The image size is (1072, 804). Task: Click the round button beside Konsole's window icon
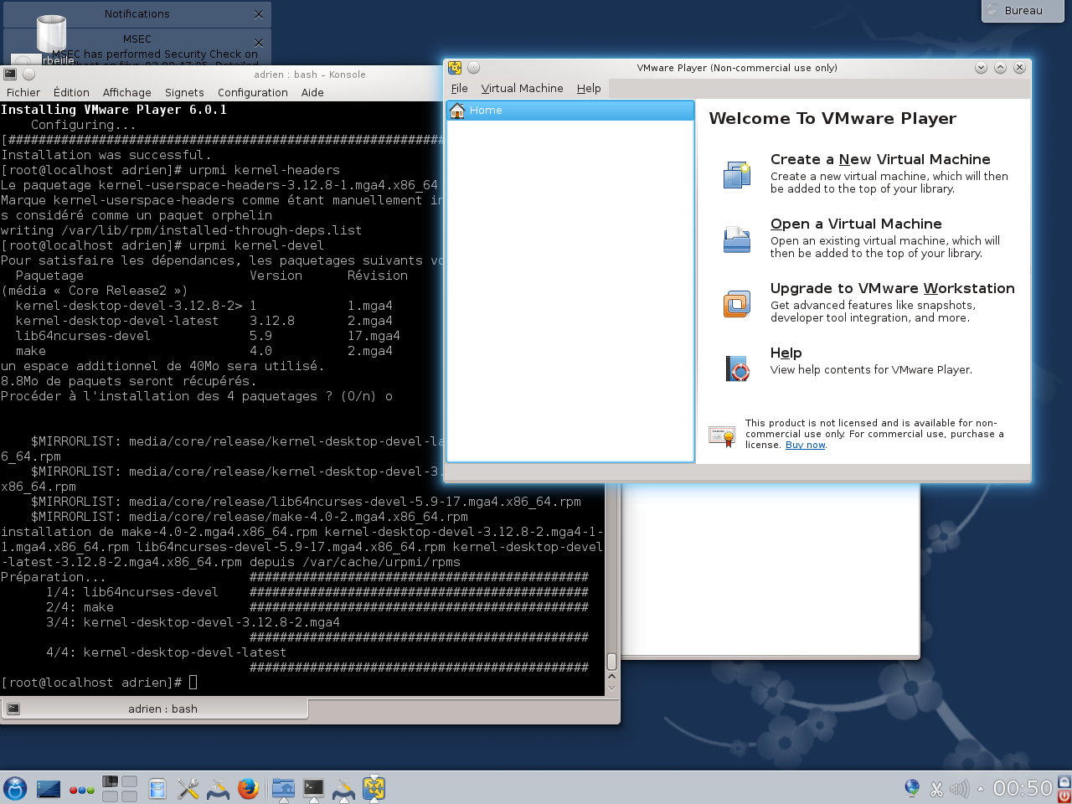pos(28,75)
